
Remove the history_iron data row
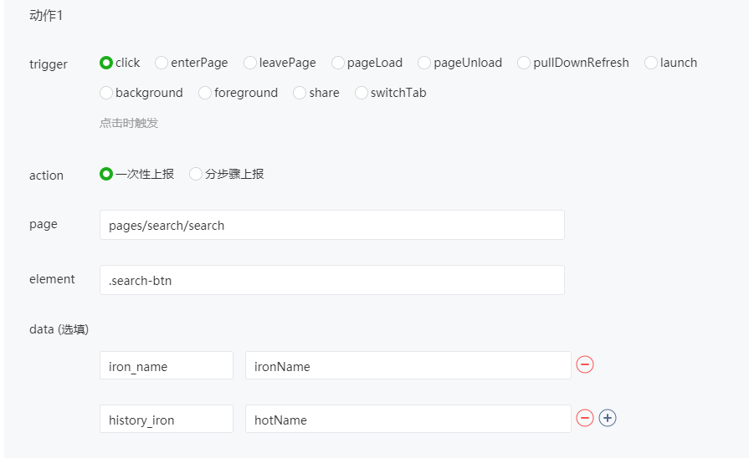coord(585,418)
